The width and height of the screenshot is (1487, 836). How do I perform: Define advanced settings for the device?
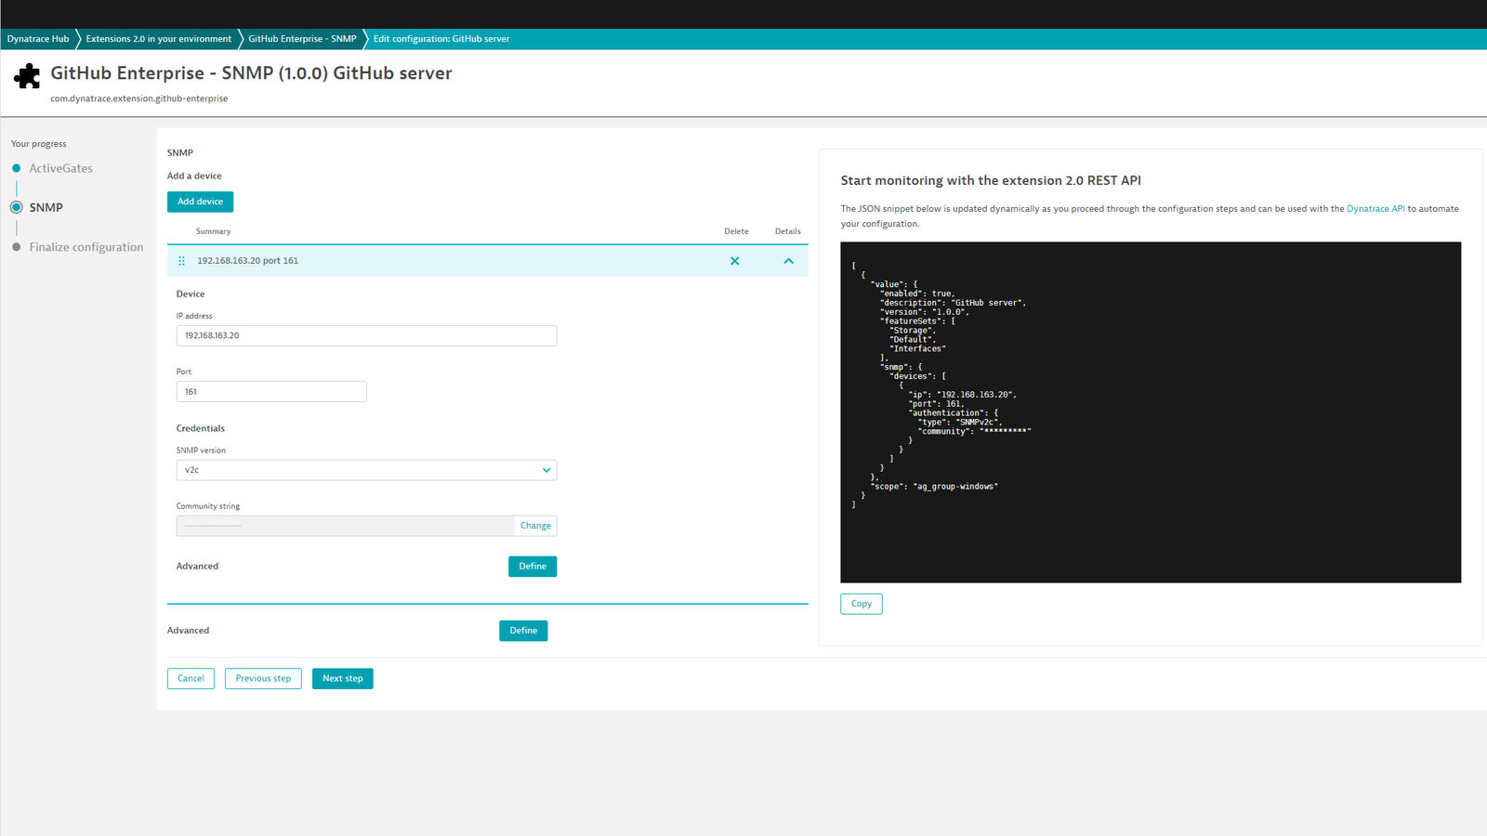[533, 567]
